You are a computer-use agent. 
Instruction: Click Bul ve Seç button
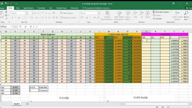(186, 16)
